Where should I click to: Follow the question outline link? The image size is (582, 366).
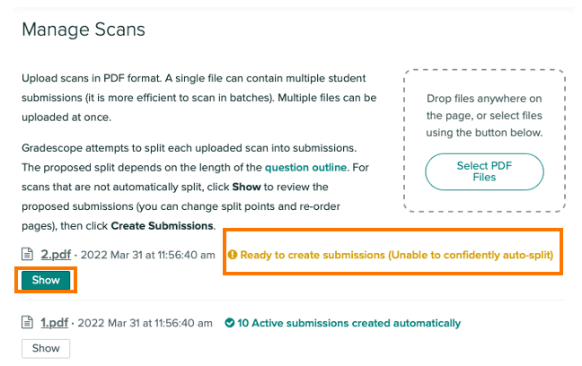pos(306,167)
